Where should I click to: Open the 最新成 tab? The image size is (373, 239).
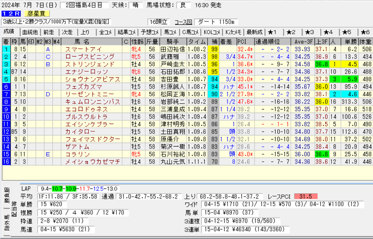pyautogui.click(x=254, y=32)
